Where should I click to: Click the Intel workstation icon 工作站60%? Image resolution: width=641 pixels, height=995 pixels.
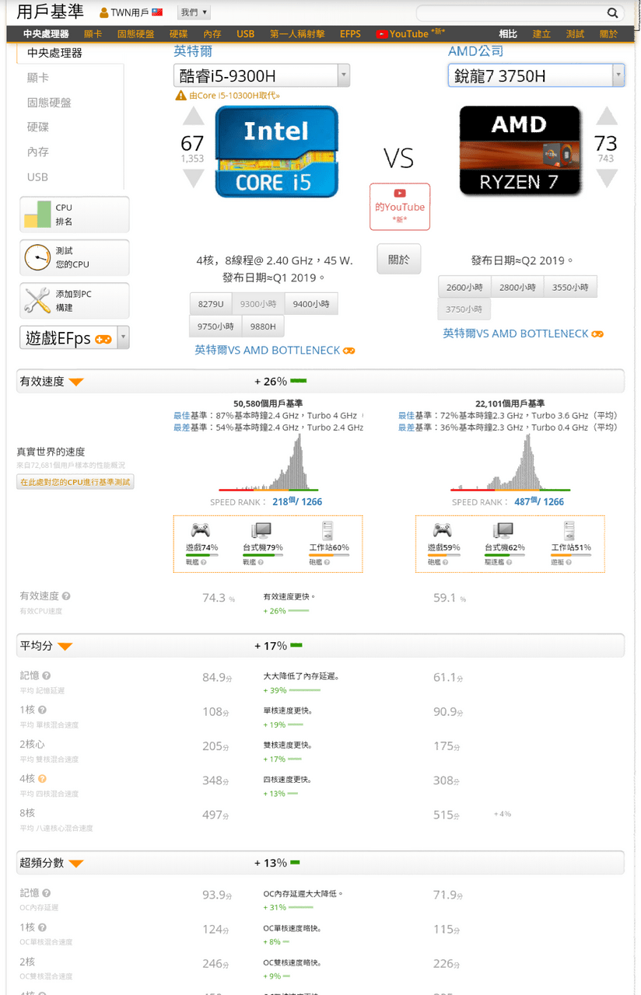click(328, 531)
